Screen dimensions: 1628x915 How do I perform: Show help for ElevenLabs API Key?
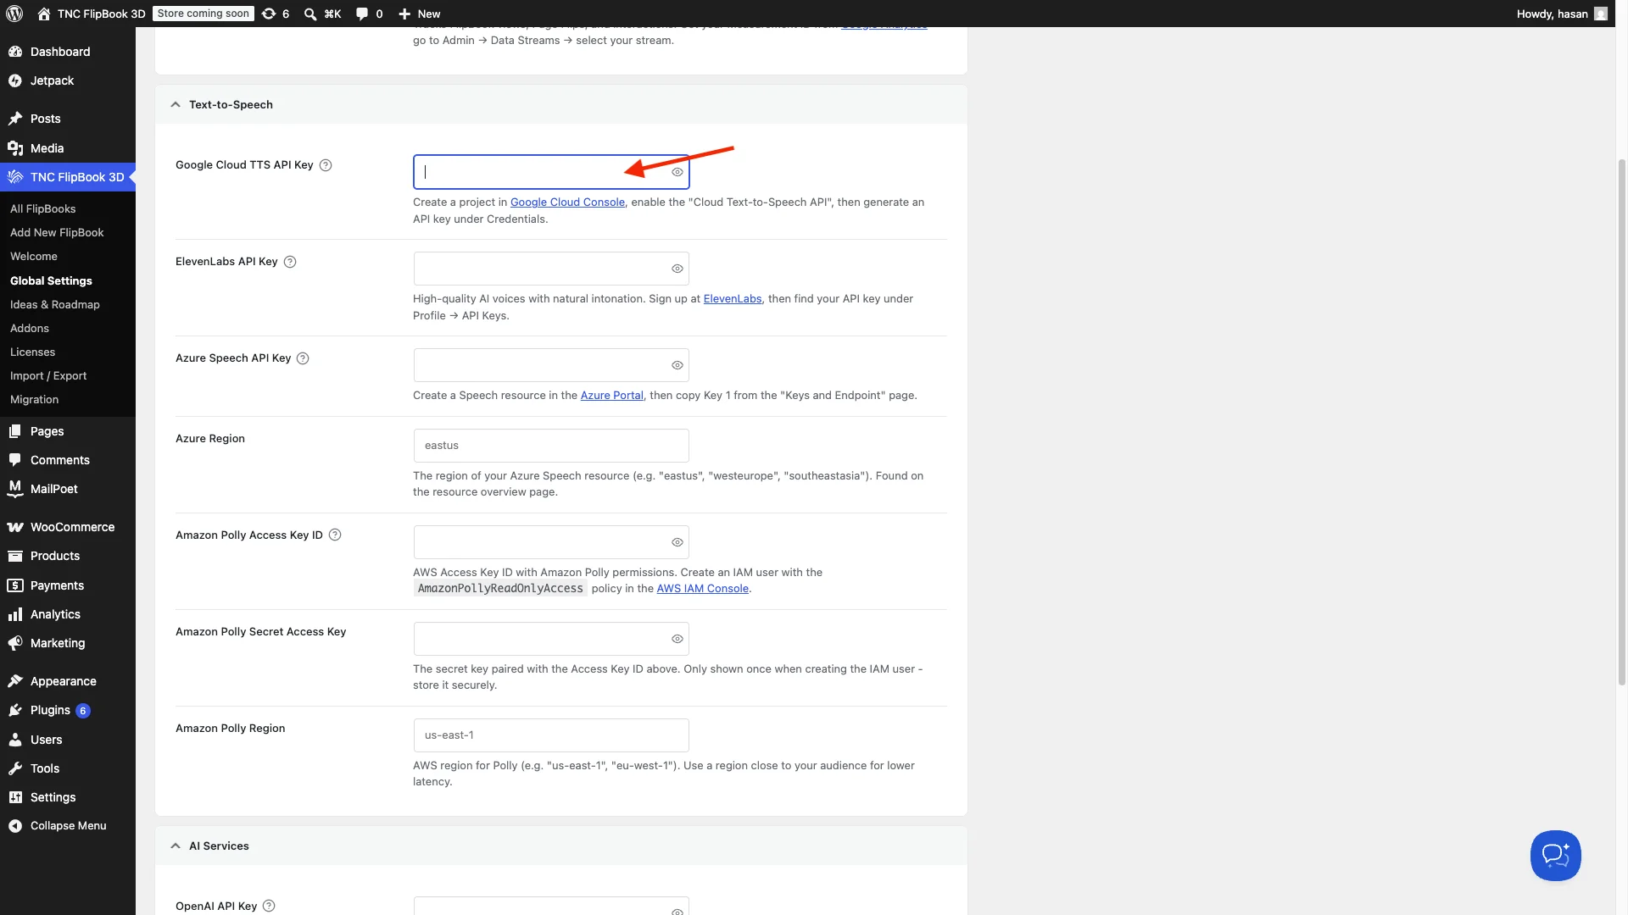point(290,262)
